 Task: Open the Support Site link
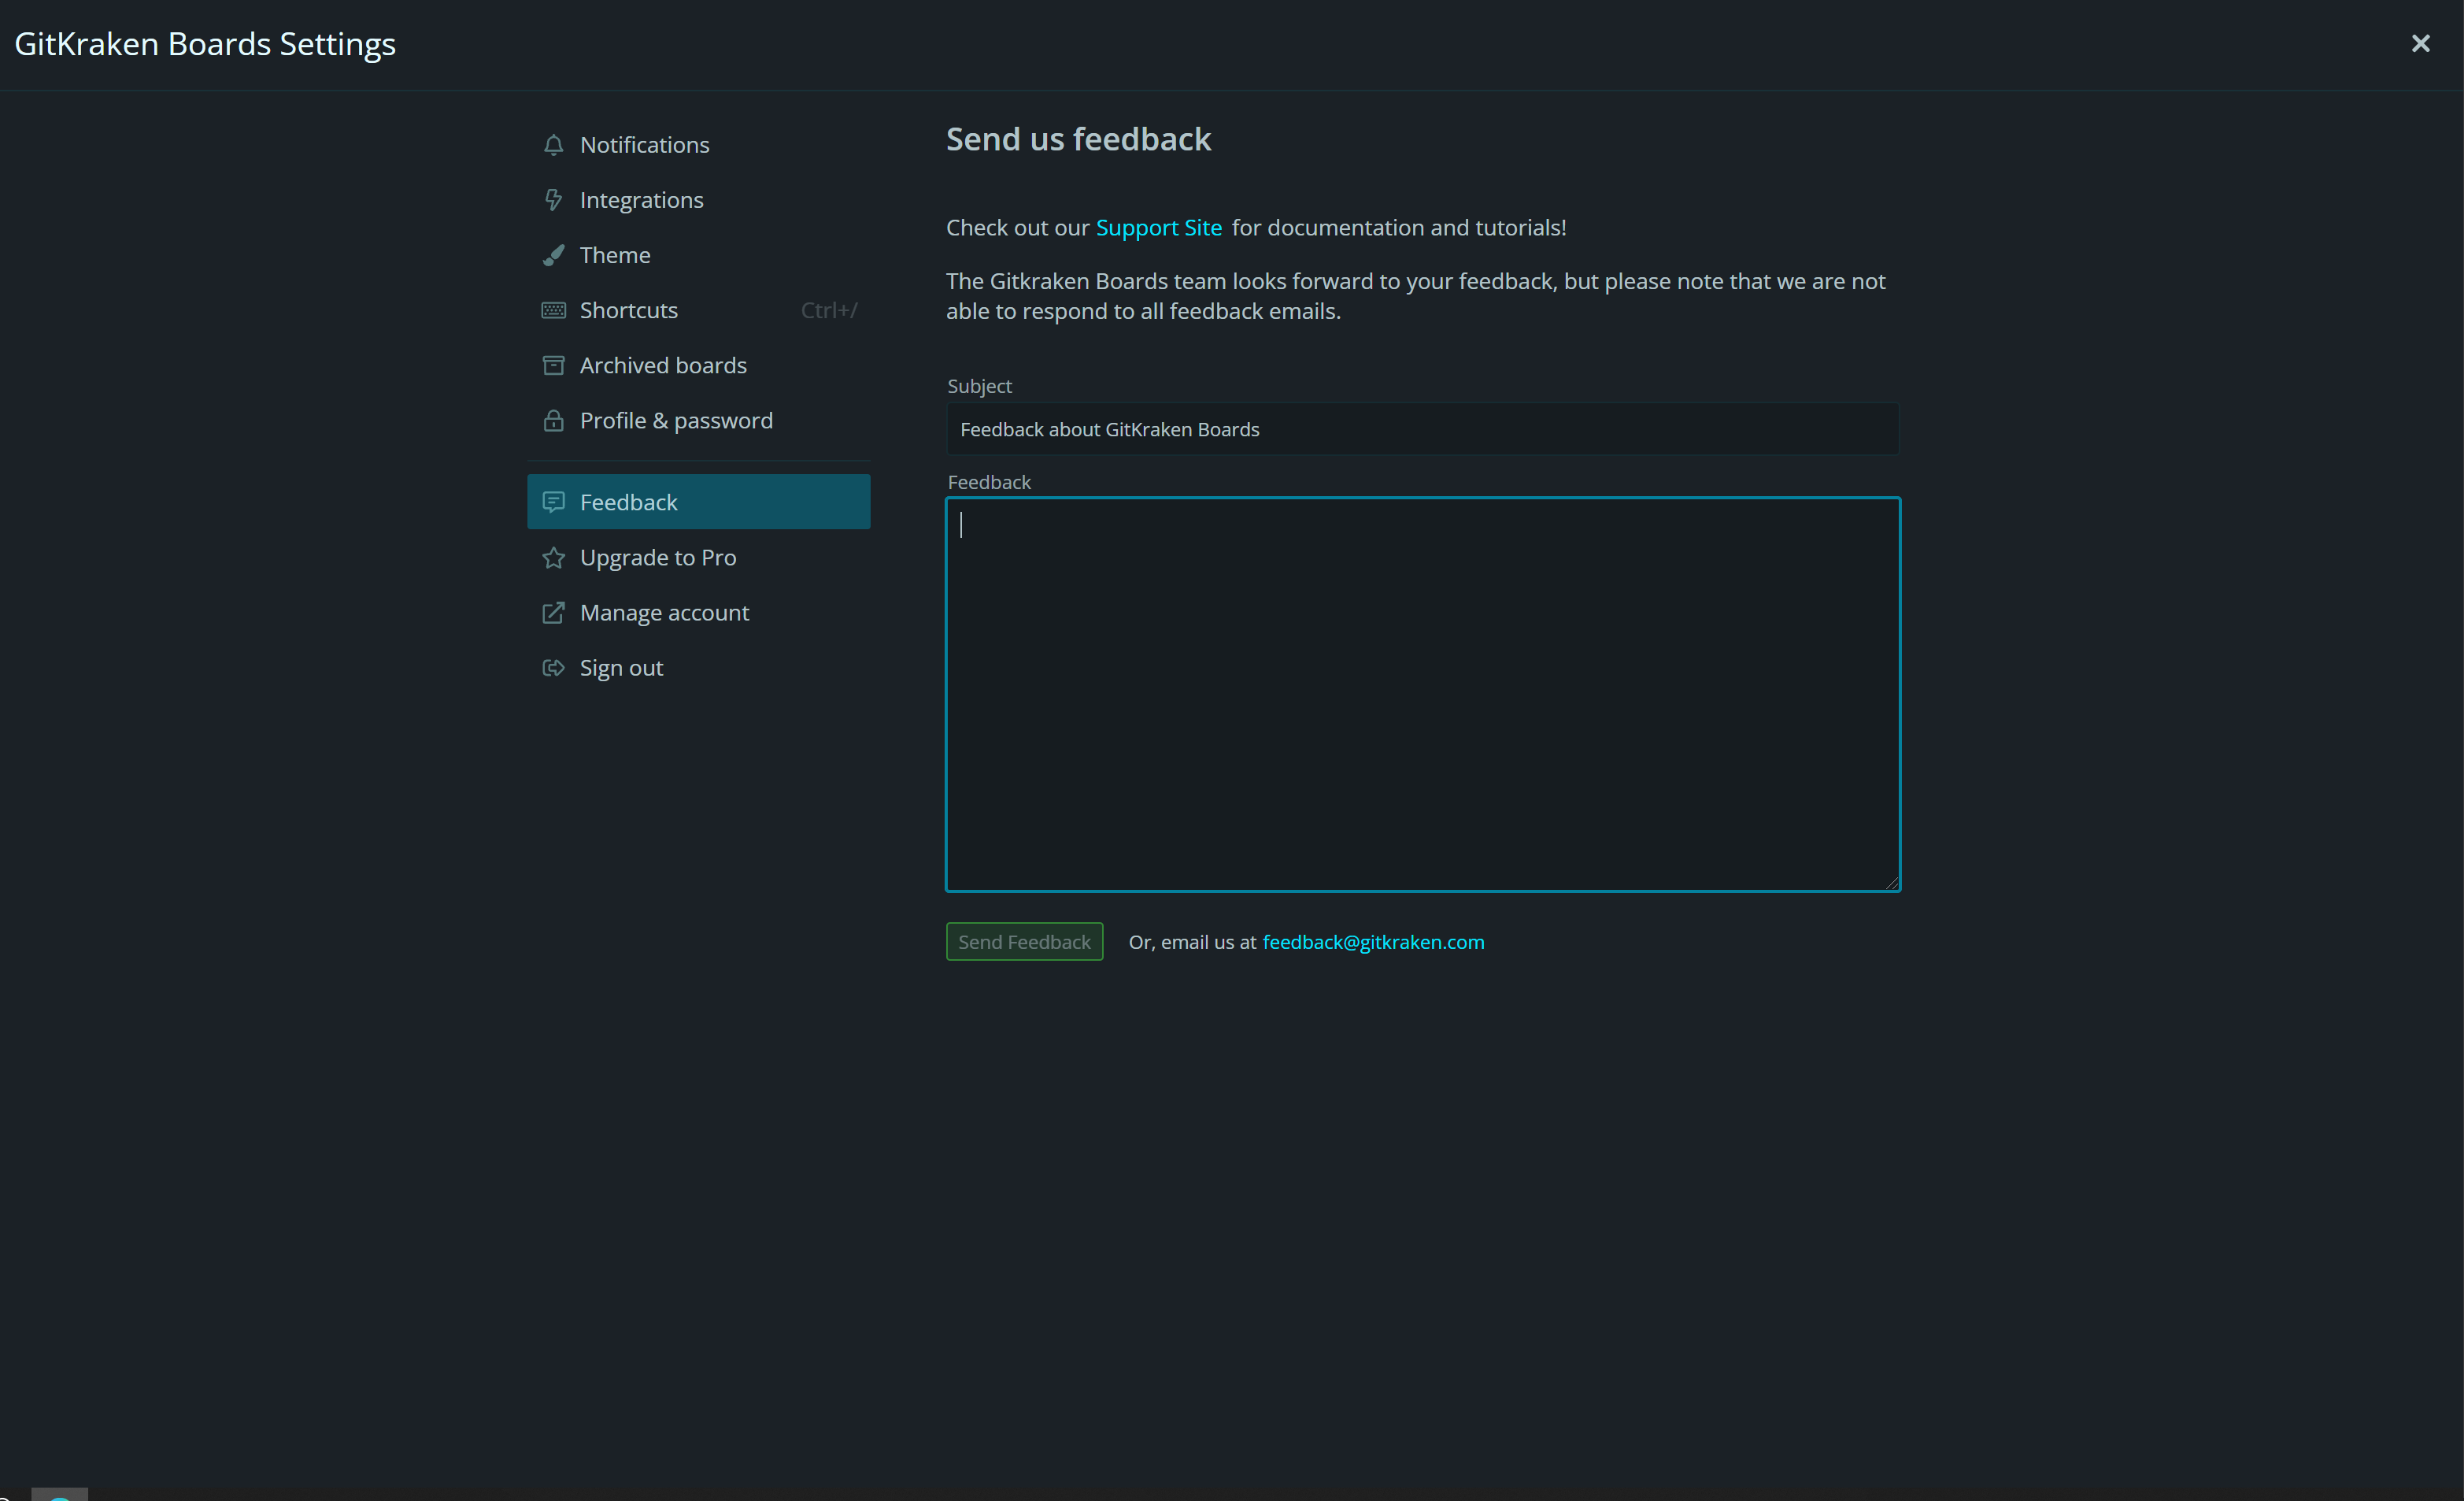[1158, 228]
